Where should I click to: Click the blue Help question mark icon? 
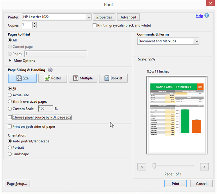[x=207, y=16]
